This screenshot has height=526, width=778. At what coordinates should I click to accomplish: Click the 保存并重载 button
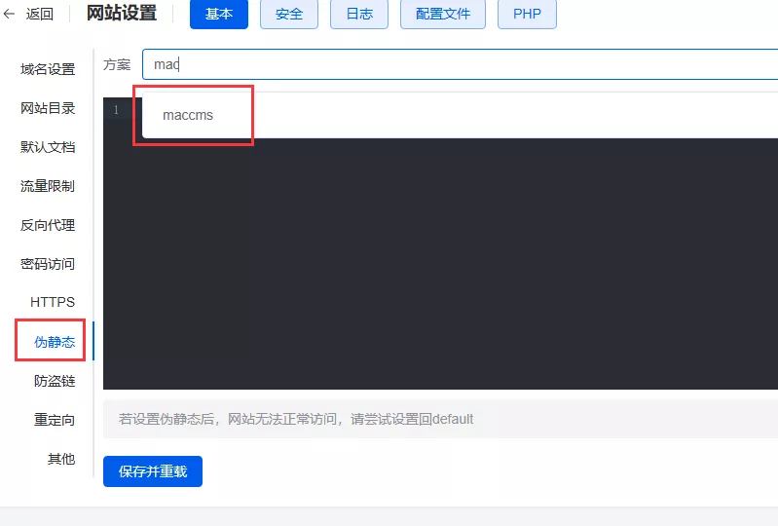point(153,471)
